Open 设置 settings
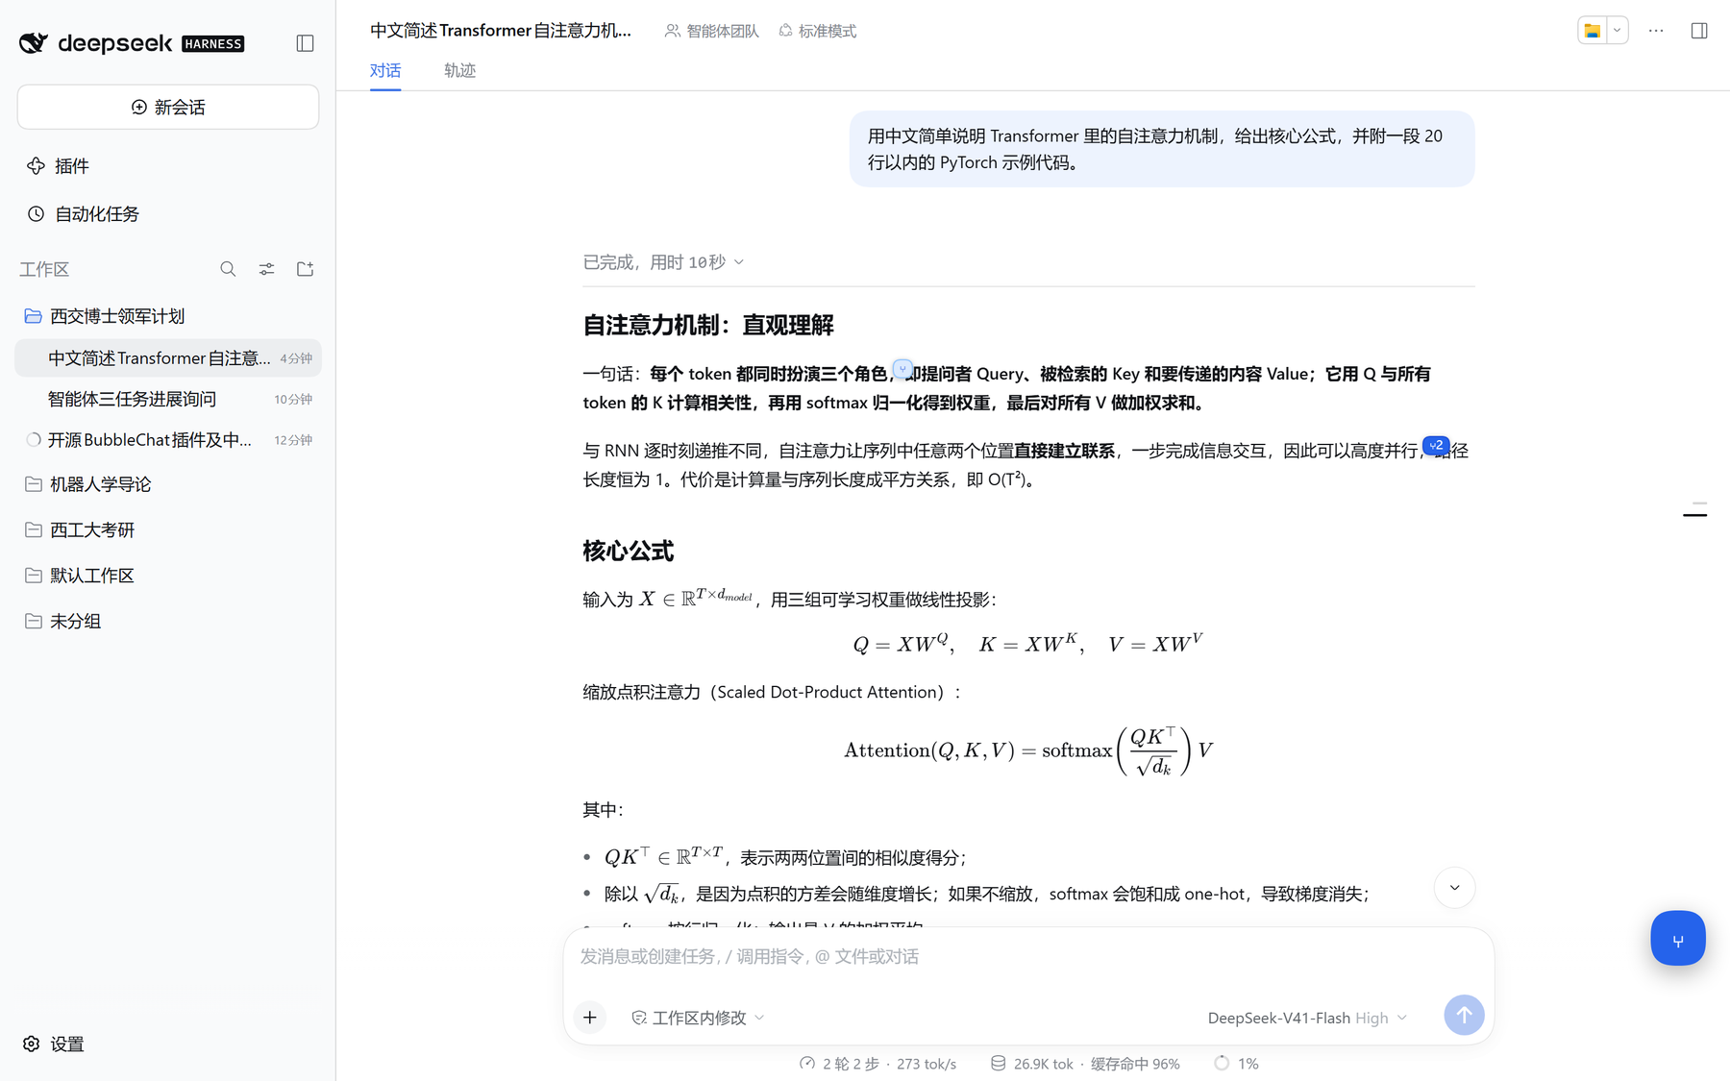 click(x=54, y=1044)
